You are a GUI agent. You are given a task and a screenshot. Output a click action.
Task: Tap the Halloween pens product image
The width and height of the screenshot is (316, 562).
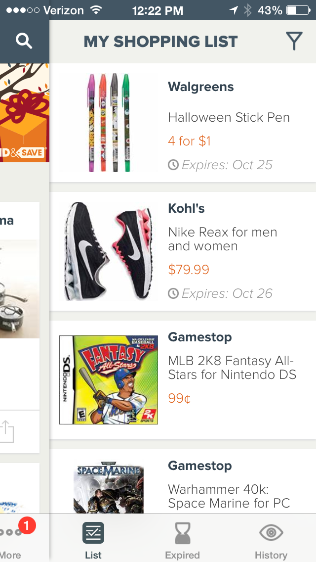(x=108, y=123)
